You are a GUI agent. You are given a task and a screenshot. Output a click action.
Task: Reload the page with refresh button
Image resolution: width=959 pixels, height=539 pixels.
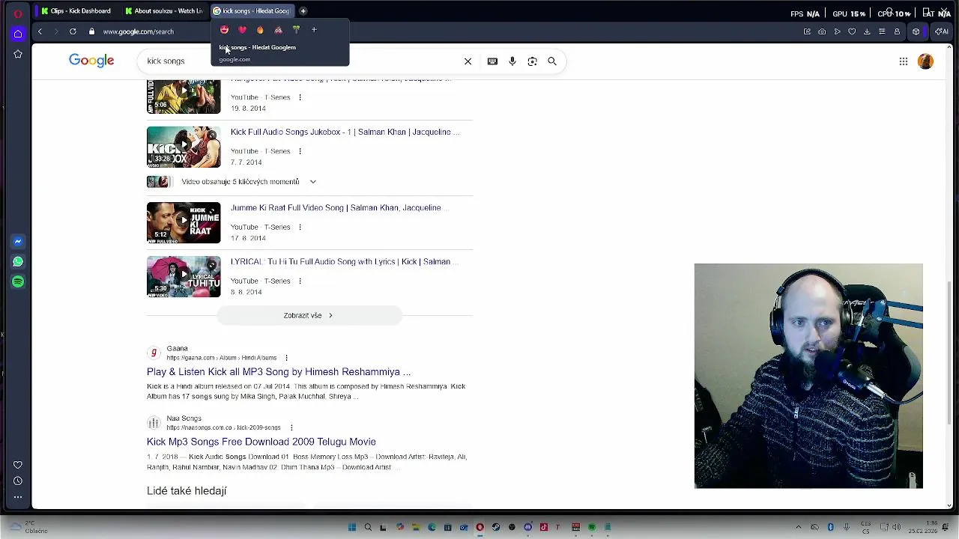(73, 31)
